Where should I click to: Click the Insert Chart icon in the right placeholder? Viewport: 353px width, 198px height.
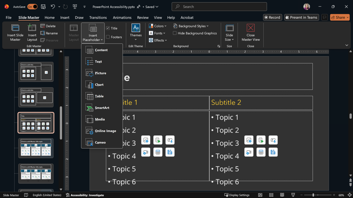[273, 152]
